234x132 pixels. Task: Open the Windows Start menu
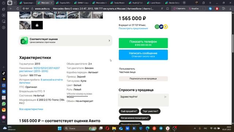(x=60, y=128)
